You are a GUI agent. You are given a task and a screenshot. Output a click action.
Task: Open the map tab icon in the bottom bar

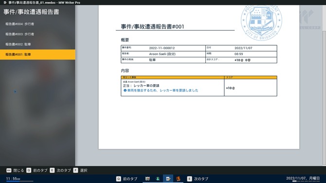click(x=147, y=179)
